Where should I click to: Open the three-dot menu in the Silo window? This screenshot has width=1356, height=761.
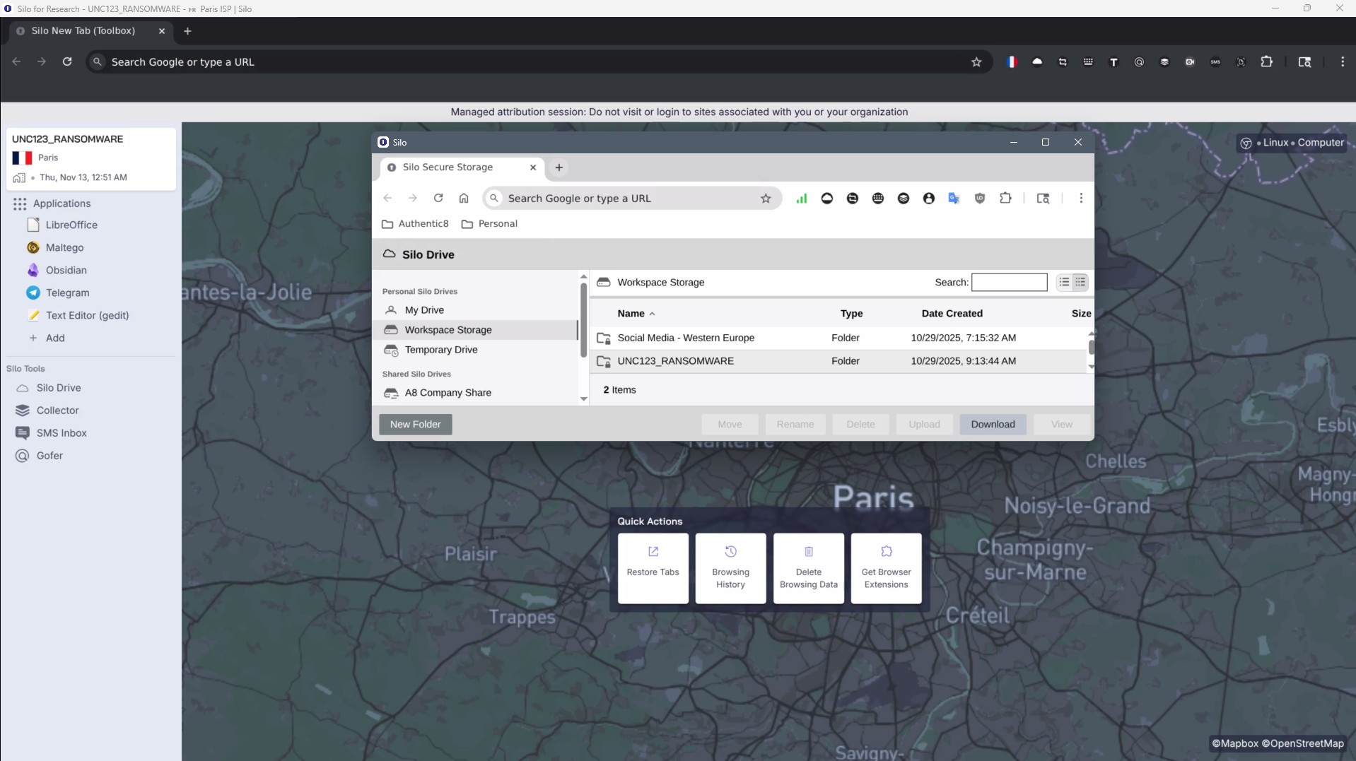(1081, 199)
